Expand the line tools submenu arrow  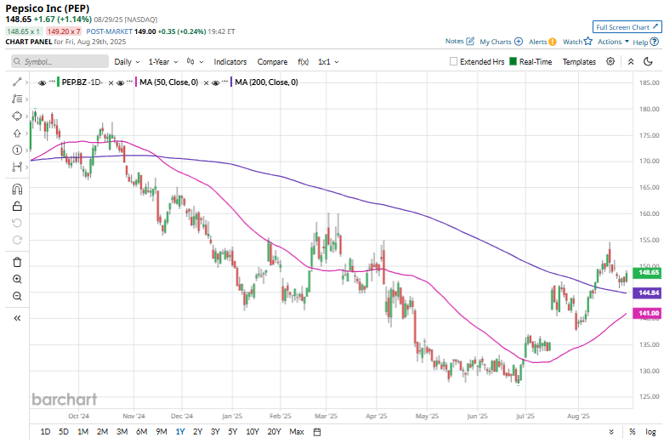point(26,82)
